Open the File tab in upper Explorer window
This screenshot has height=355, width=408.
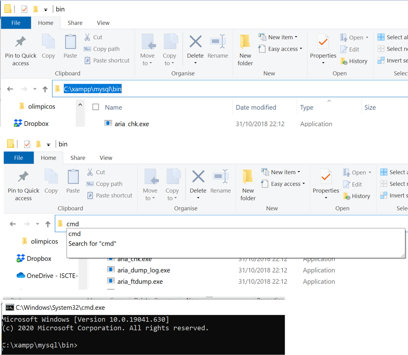pyautogui.click(x=16, y=23)
